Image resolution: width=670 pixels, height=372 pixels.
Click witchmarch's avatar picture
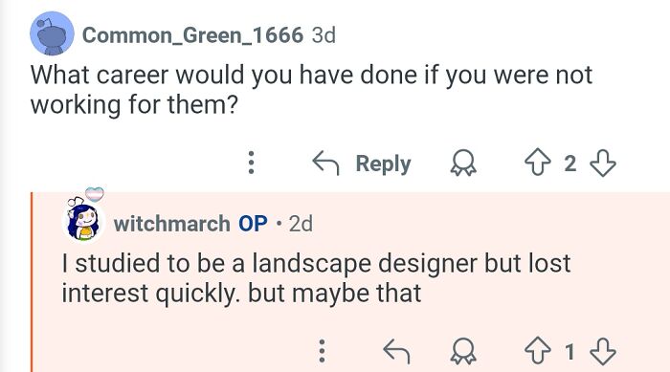84,220
